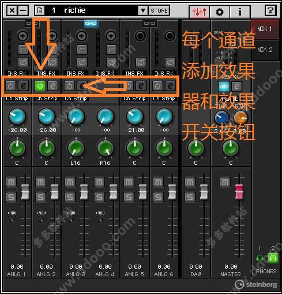Solo the DAW channel
This screenshot has height=294, width=282.
coord(190,197)
